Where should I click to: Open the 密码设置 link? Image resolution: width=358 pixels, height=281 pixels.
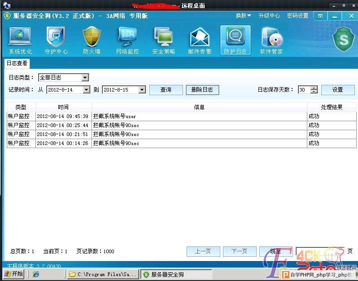[297, 16]
